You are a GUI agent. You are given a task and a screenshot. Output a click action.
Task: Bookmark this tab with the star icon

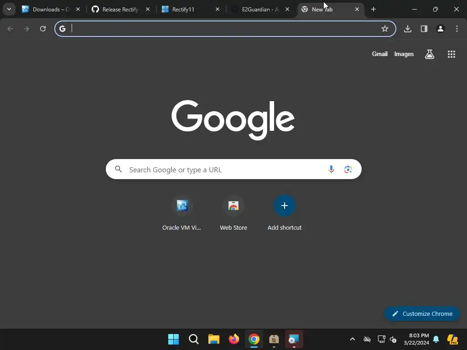pos(385,29)
